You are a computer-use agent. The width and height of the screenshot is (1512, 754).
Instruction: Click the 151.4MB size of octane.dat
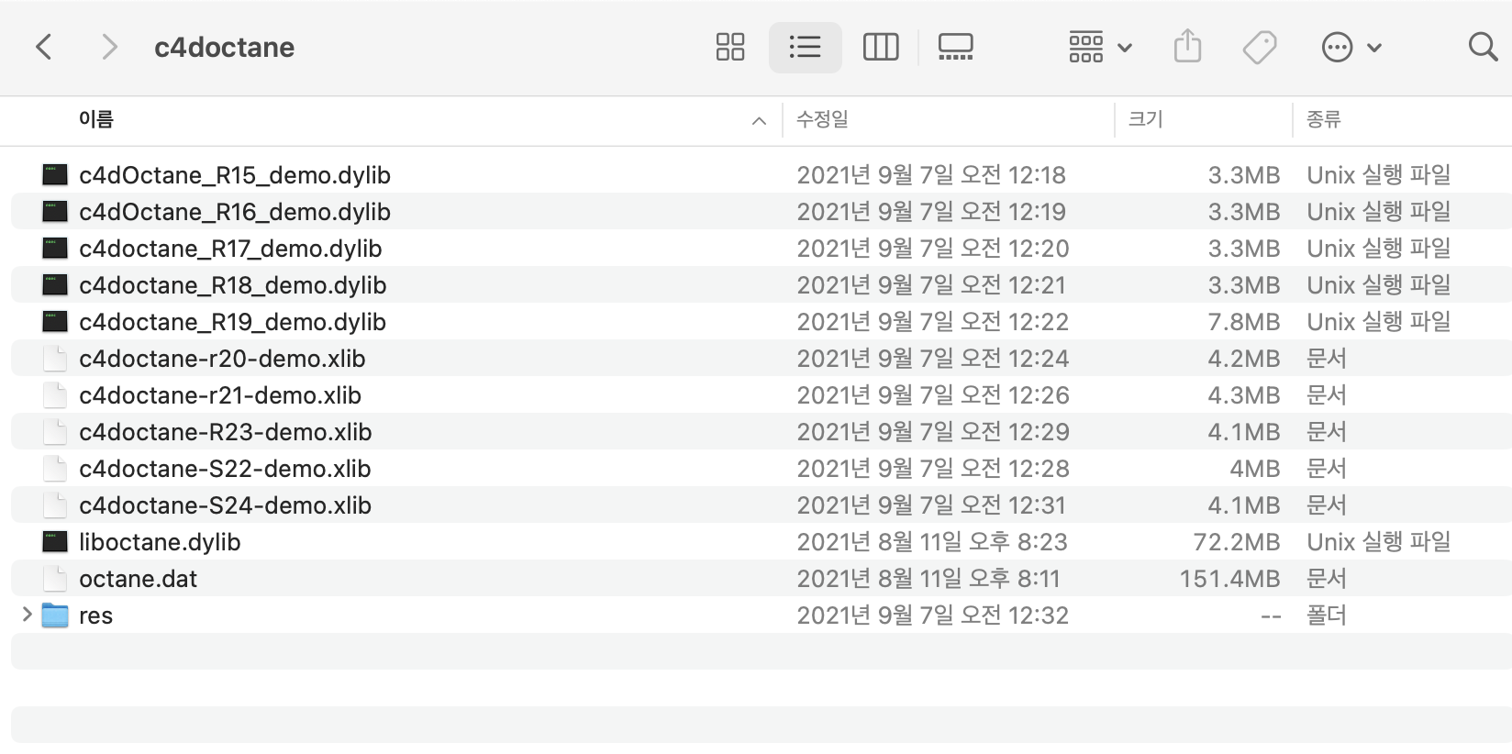tap(1229, 579)
